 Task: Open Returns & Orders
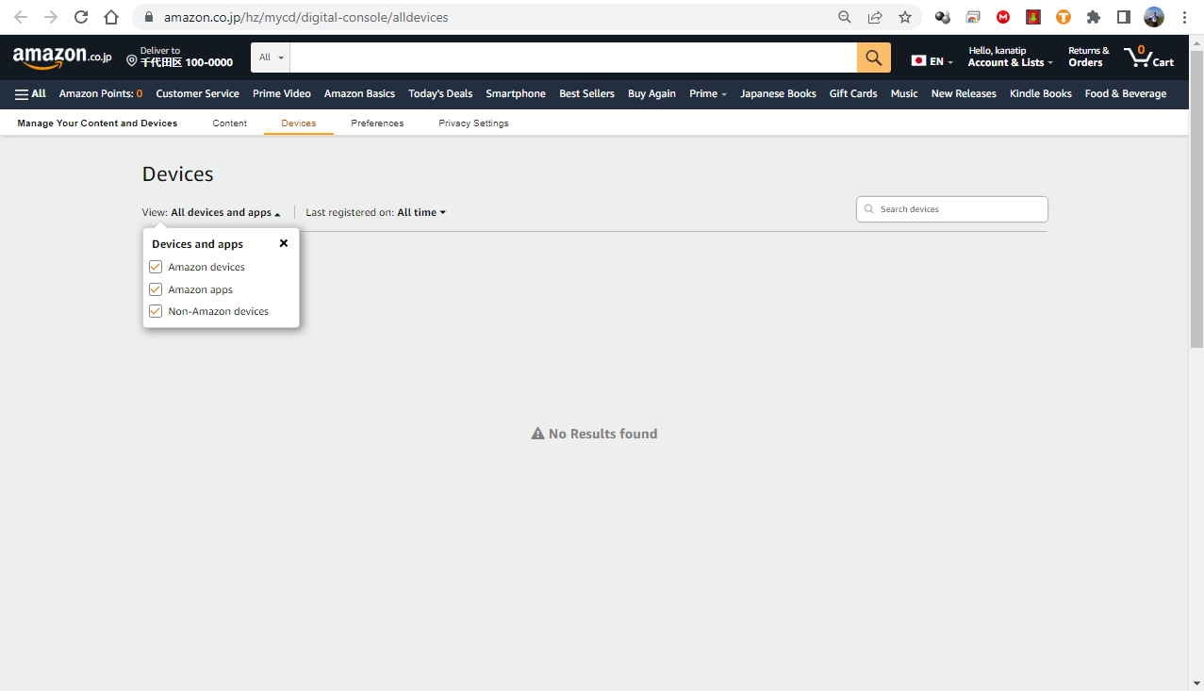point(1088,58)
